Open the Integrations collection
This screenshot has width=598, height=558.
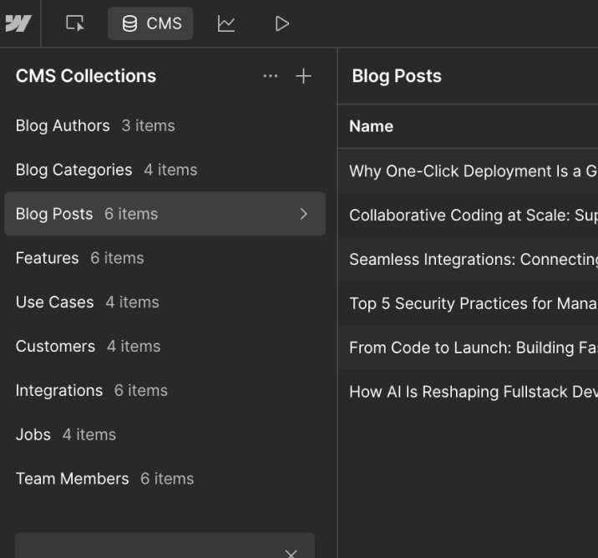165,391
